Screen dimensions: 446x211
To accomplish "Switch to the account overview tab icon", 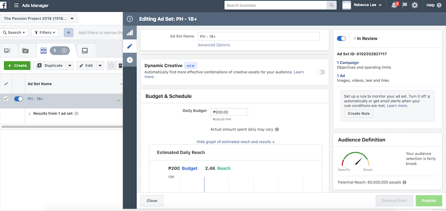I will click(8, 51).
